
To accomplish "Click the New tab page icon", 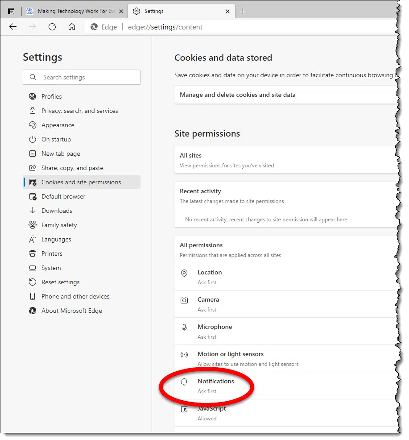I will pyautogui.click(x=33, y=154).
